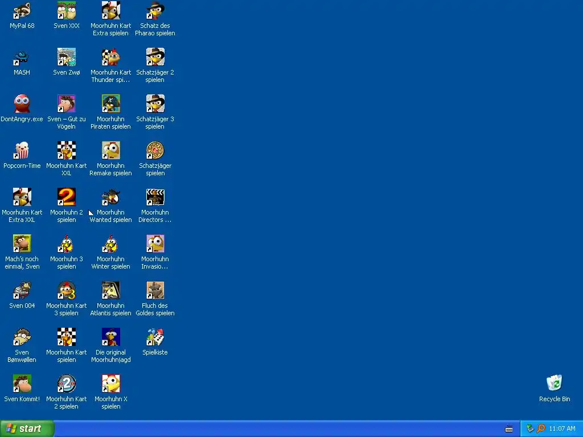Click the Moorhuhn Kart XXL icon
This screenshot has height=437, width=583.
tap(67, 150)
